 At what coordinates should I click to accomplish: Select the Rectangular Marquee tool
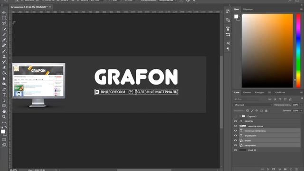(4, 18)
